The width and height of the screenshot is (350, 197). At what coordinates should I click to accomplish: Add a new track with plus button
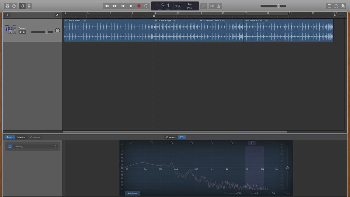point(7,15)
